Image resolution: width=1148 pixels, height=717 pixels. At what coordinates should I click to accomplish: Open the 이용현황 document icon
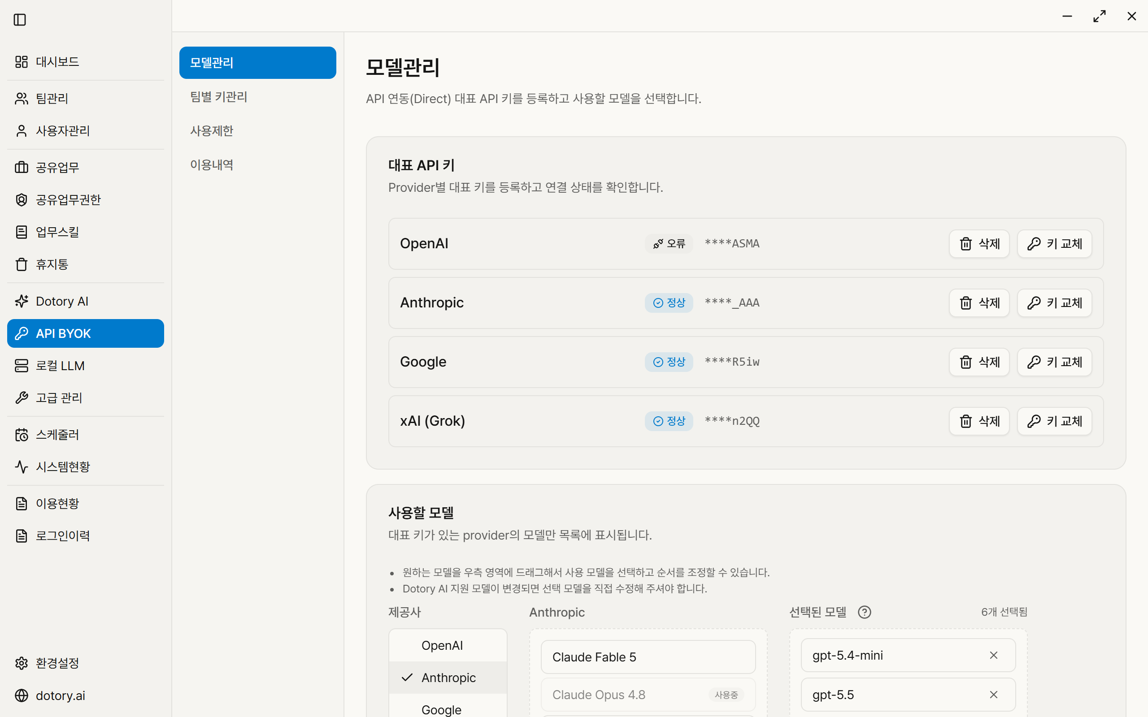(x=22, y=503)
